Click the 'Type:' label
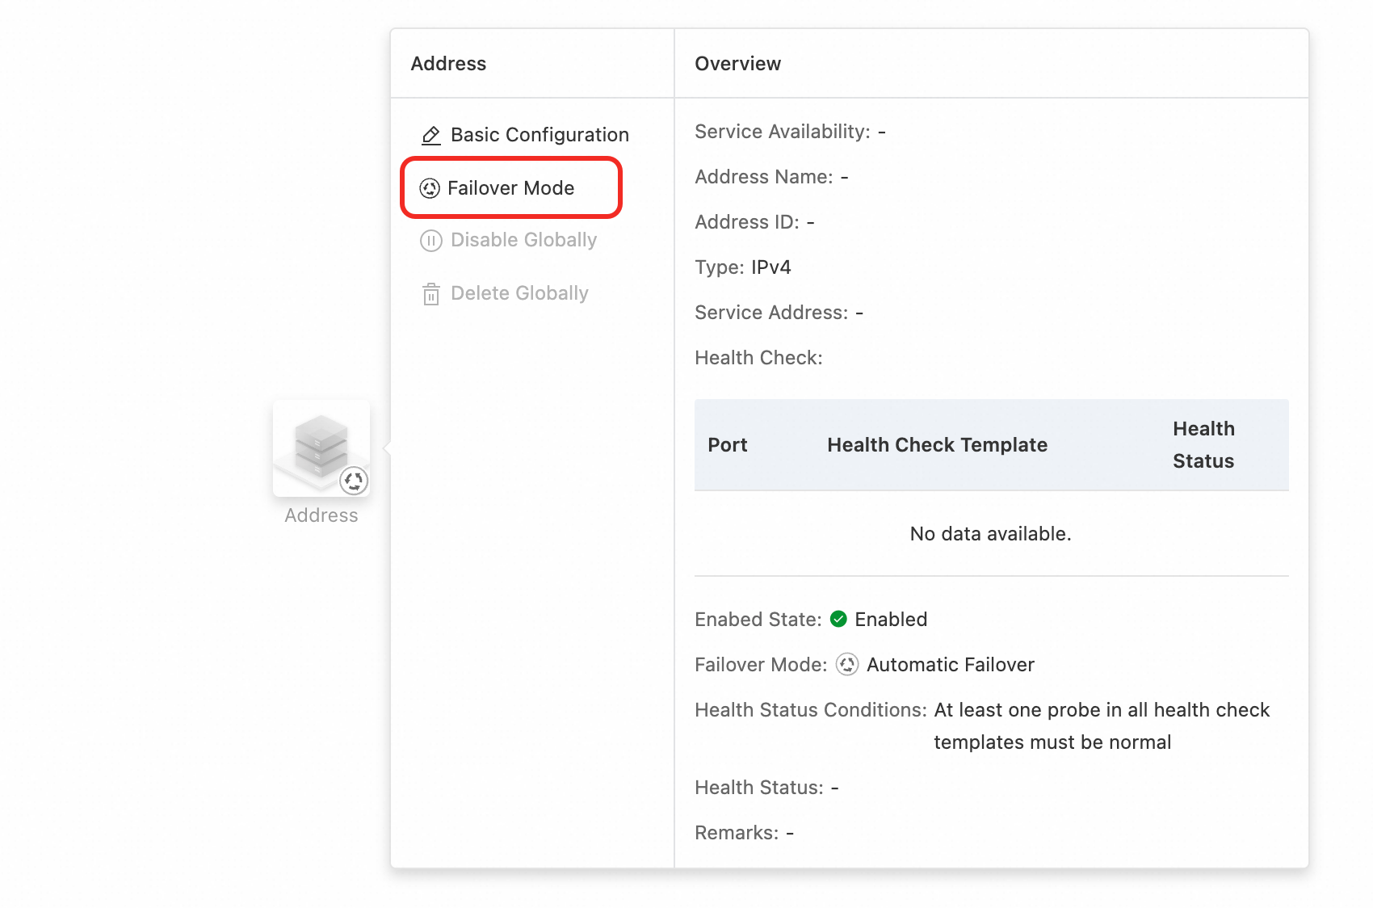Screen dimensions: 1373x908 [720, 267]
